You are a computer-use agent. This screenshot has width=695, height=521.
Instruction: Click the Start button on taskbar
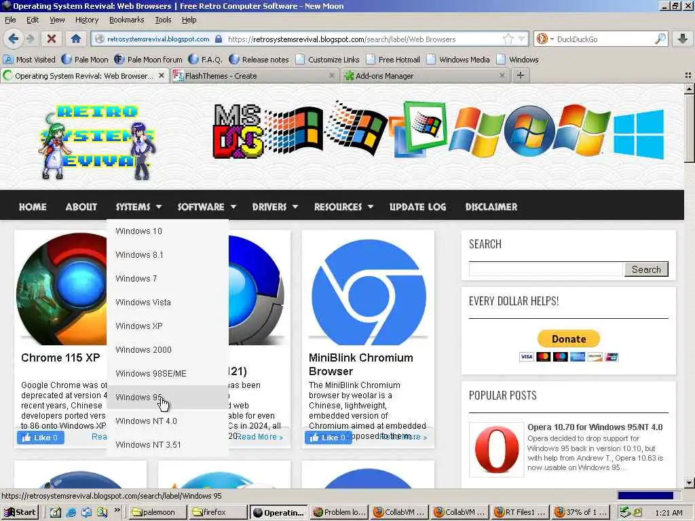[20, 512]
